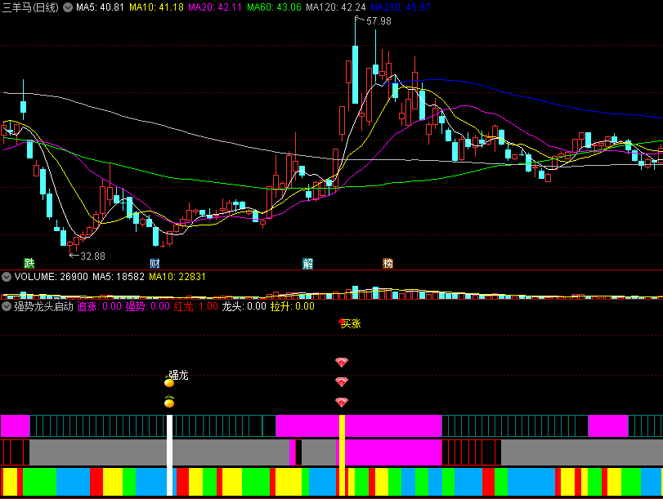Click the VOLUME: 26900 label

pyautogui.click(x=52, y=277)
